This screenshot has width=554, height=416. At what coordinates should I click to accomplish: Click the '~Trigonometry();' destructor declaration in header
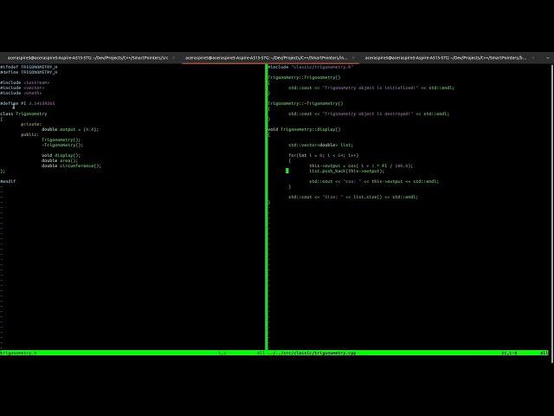click(x=62, y=145)
